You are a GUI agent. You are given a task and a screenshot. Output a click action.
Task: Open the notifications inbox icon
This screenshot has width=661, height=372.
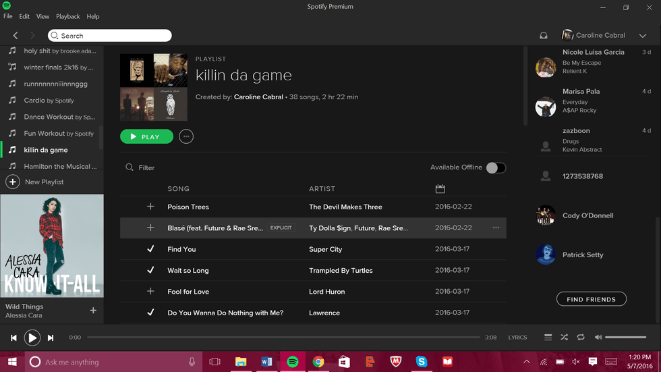tap(544, 35)
